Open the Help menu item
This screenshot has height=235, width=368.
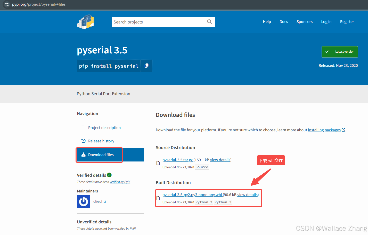tap(267, 22)
